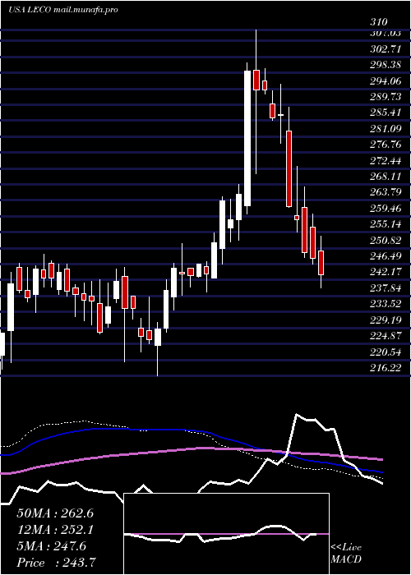
Task: Click the 272.44 price axis label
Action: pos(386,160)
